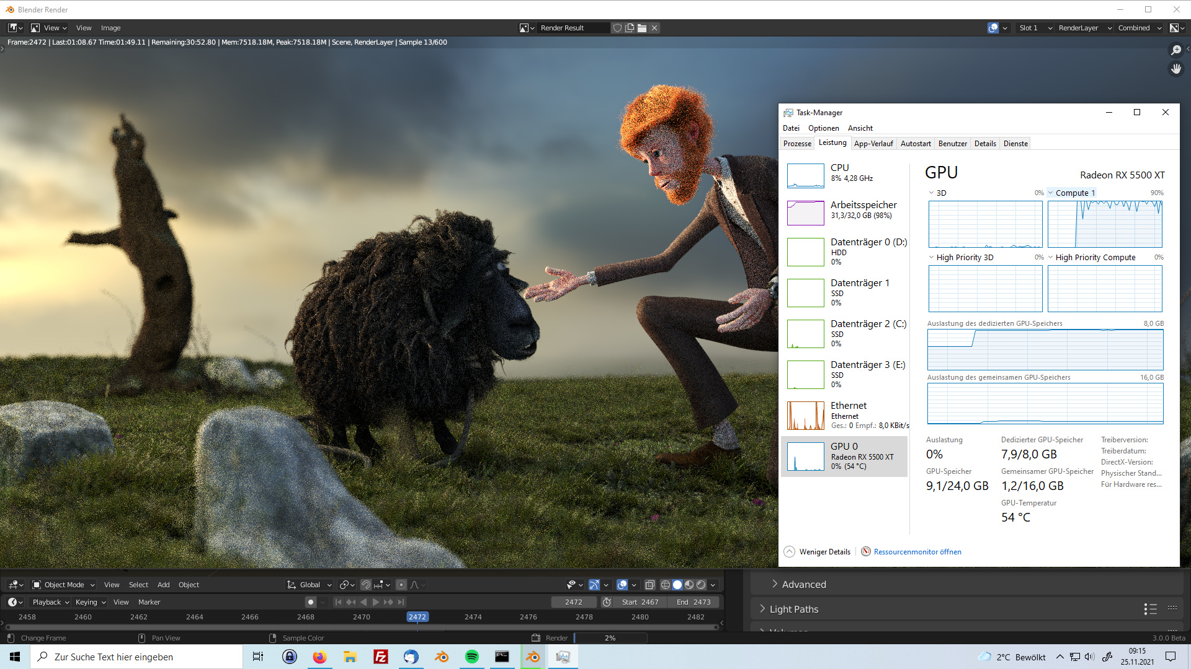Select material preview shading mode
Screen dimensions: 1191x669
coord(689,585)
